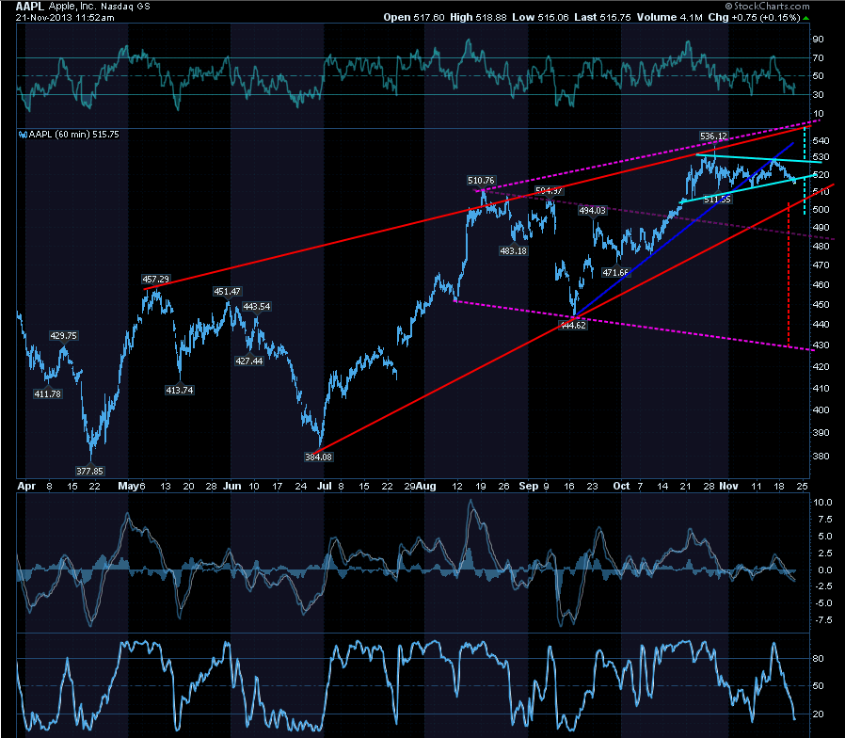Select the 511.55 price label
This screenshot has width=845, height=738.
click(717, 200)
